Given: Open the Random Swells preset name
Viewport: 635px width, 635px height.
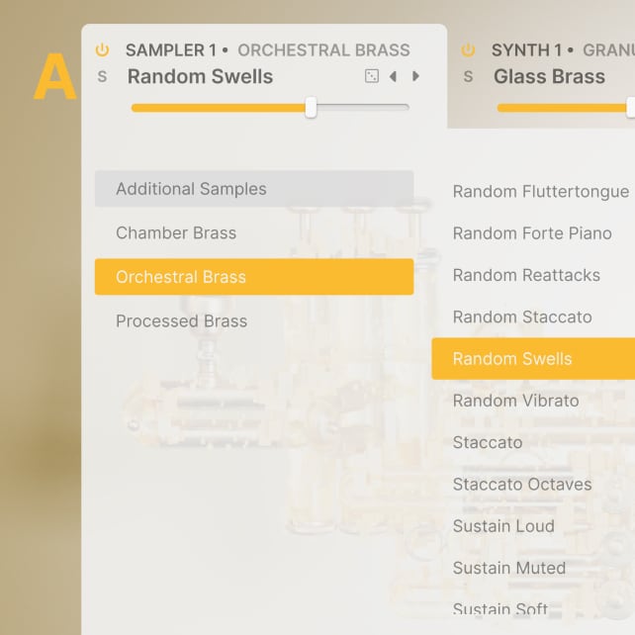Looking at the screenshot, I should coord(200,76).
